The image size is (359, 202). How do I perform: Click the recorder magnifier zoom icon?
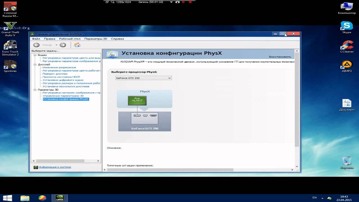tap(113, 2)
